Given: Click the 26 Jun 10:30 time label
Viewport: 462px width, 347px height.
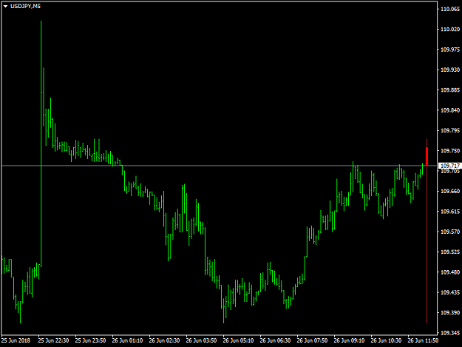Looking at the screenshot, I should coord(386,340).
